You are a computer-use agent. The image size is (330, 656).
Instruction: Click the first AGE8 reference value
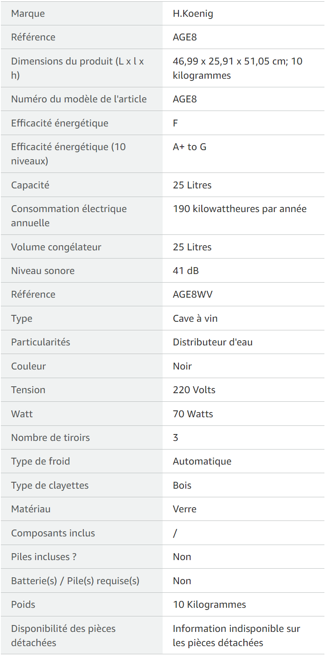click(x=185, y=37)
